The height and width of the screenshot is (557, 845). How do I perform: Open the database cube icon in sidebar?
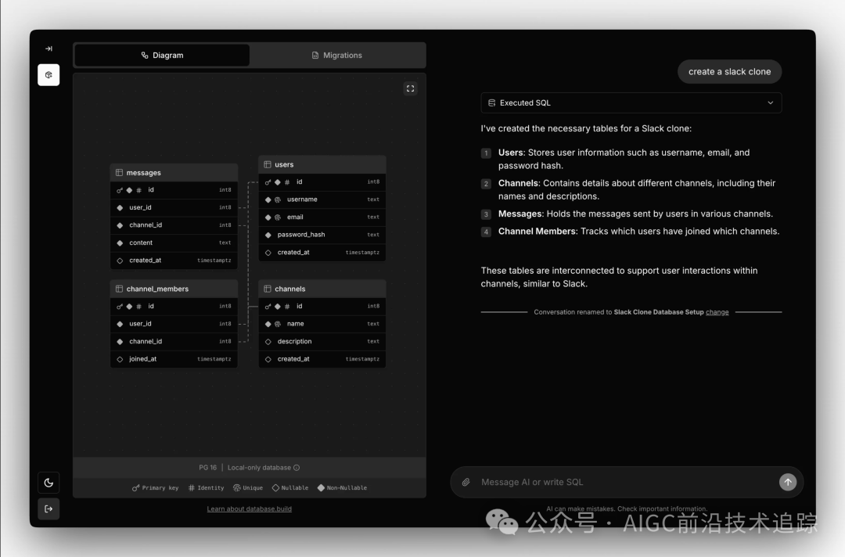[49, 75]
